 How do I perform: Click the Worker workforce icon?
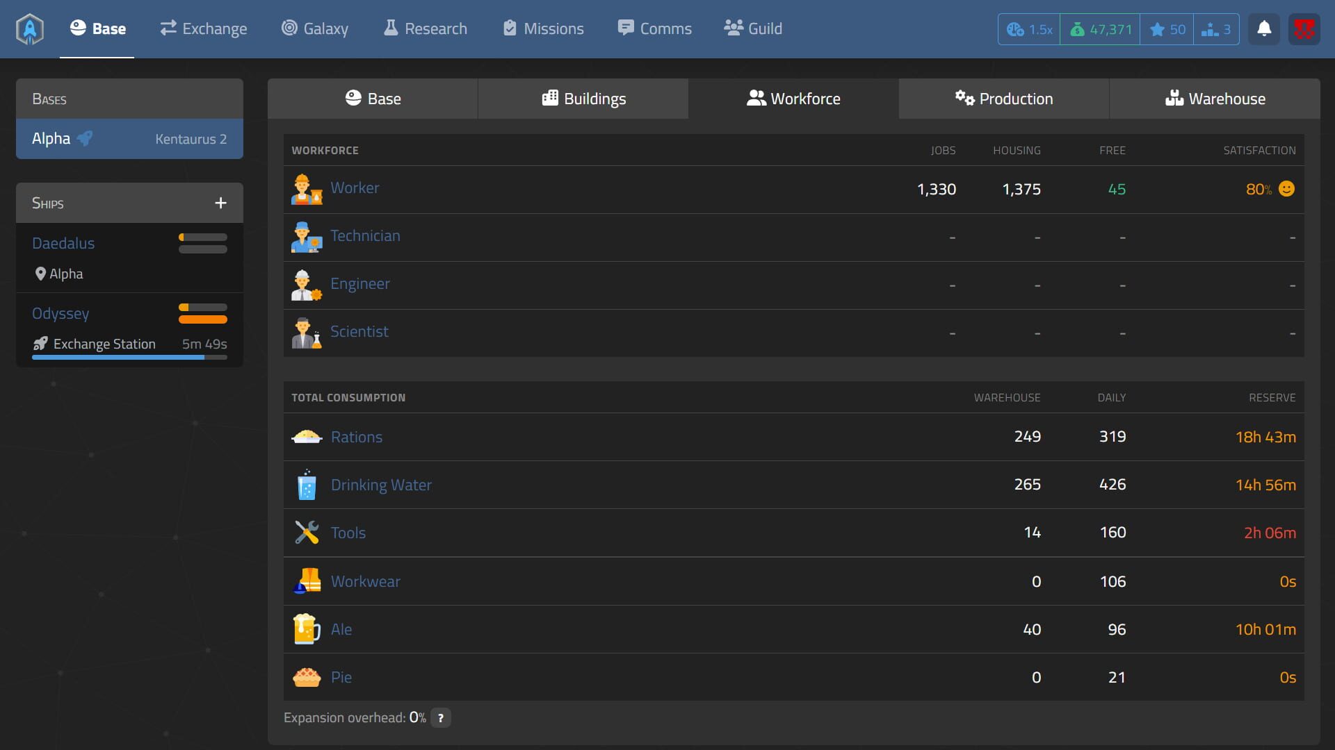pyautogui.click(x=306, y=189)
